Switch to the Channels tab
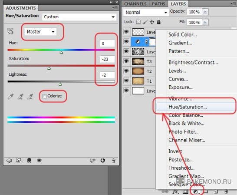The height and width of the screenshot is (195, 237). pyautogui.click(x=135, y=4)
